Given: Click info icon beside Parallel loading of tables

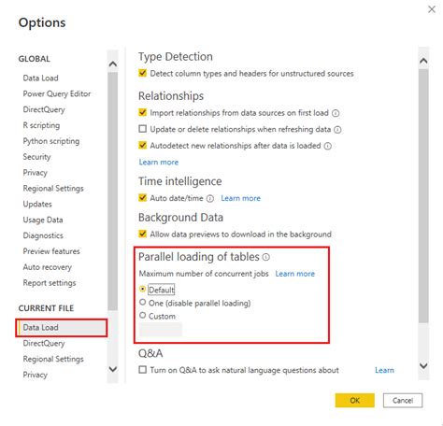Looking at the screenshot, I should 265,257.
